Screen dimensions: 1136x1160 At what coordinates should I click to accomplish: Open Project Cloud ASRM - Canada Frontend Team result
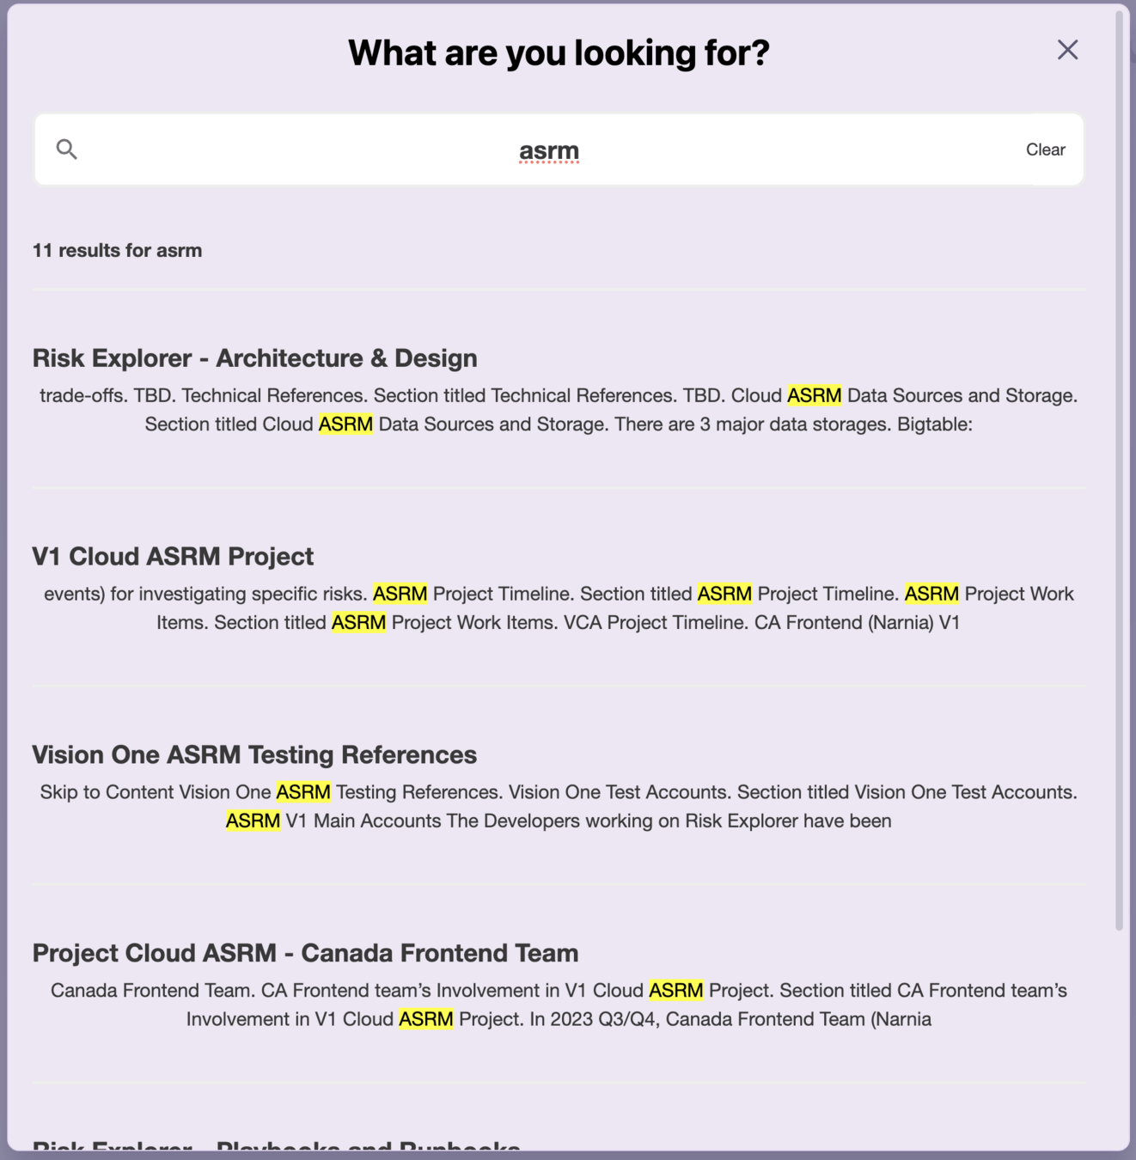click(x=305, y=954)
